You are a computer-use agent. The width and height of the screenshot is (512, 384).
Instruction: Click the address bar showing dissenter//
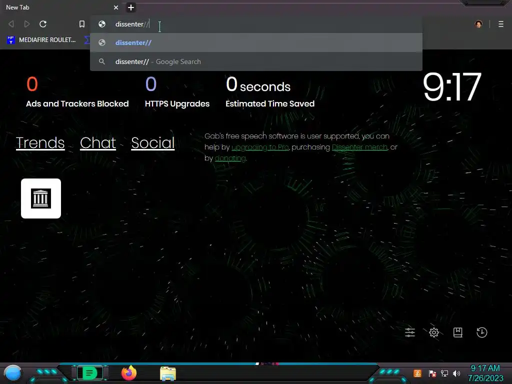256,24
